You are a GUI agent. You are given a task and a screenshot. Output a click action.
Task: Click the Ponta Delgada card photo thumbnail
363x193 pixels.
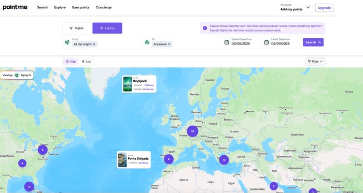coord(122,160)
